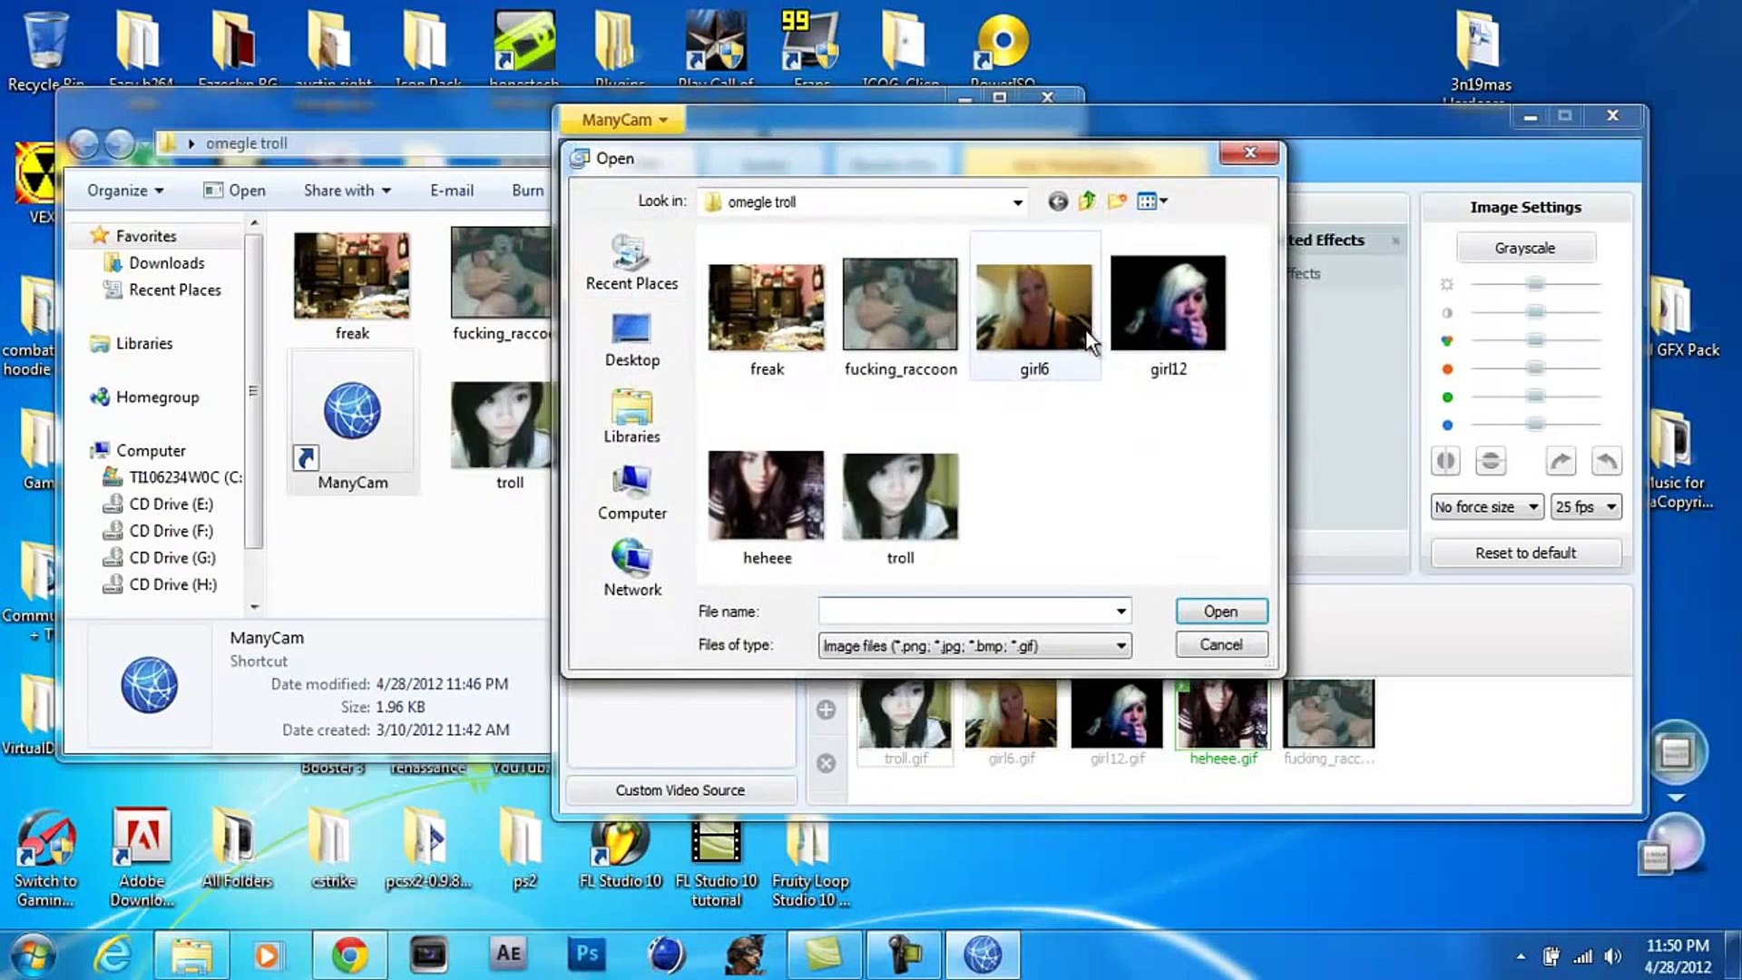Adjust the green channel slider
Screen dimensions: 1742x980
click(x=1535, y=397)
